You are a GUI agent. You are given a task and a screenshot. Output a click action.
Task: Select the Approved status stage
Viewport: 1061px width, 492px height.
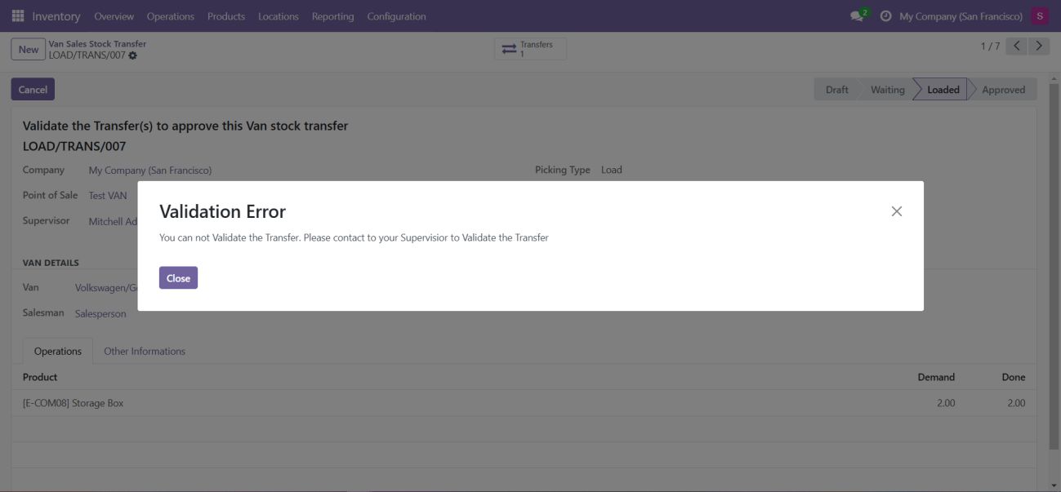click(x=1002, y=90)
